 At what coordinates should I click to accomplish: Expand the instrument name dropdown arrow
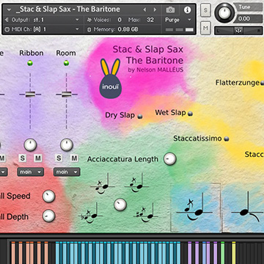(9, 10)
